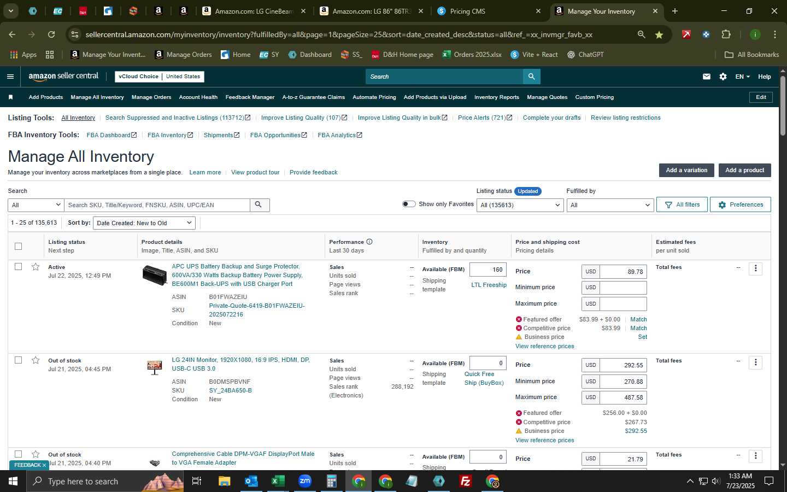The height and width of the screenshot is (492, 787).
Task: Click Edit button in navigation bar
Action: coord(761,97)
